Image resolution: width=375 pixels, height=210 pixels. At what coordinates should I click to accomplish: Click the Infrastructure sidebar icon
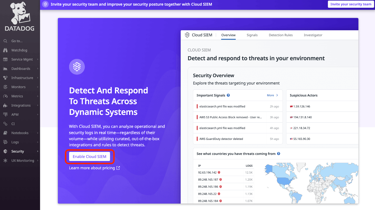(5, 78)
